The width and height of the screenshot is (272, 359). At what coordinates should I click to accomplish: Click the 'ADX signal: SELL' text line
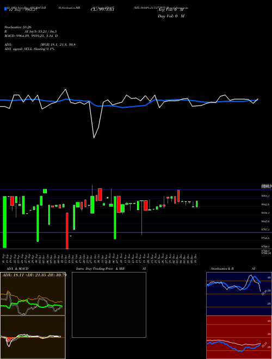(29, 49)
